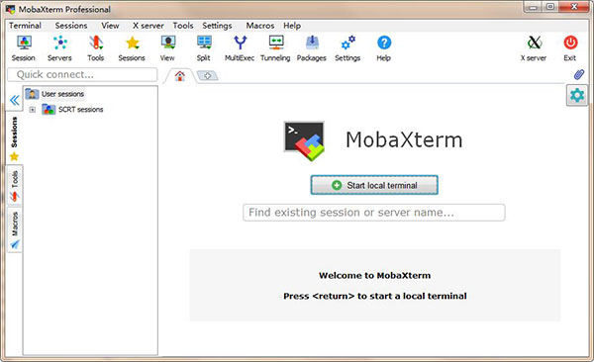Click the Welcome to MobaXterm text
The image size is (594, 362).
click(374, 275)
